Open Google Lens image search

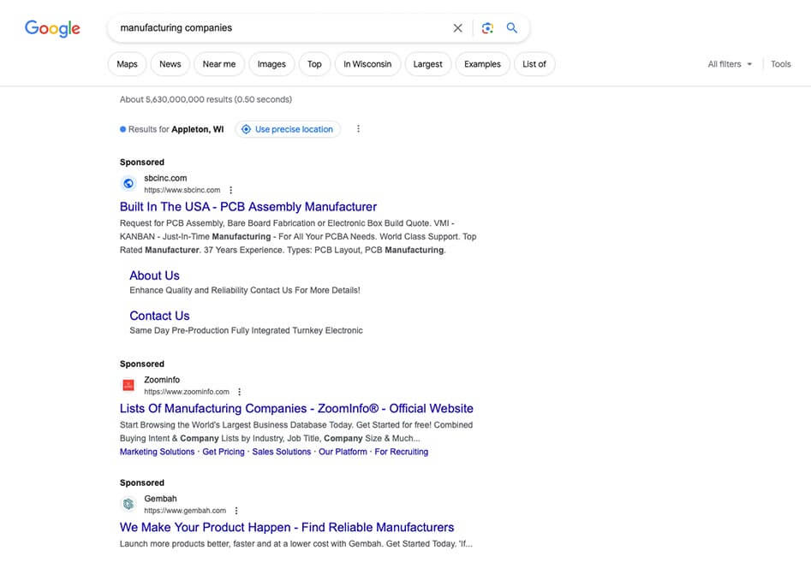click(x=487, y=28)
